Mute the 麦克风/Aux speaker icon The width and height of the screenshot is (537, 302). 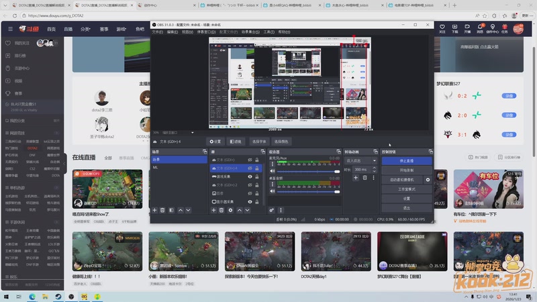click(x=273, y=171)
